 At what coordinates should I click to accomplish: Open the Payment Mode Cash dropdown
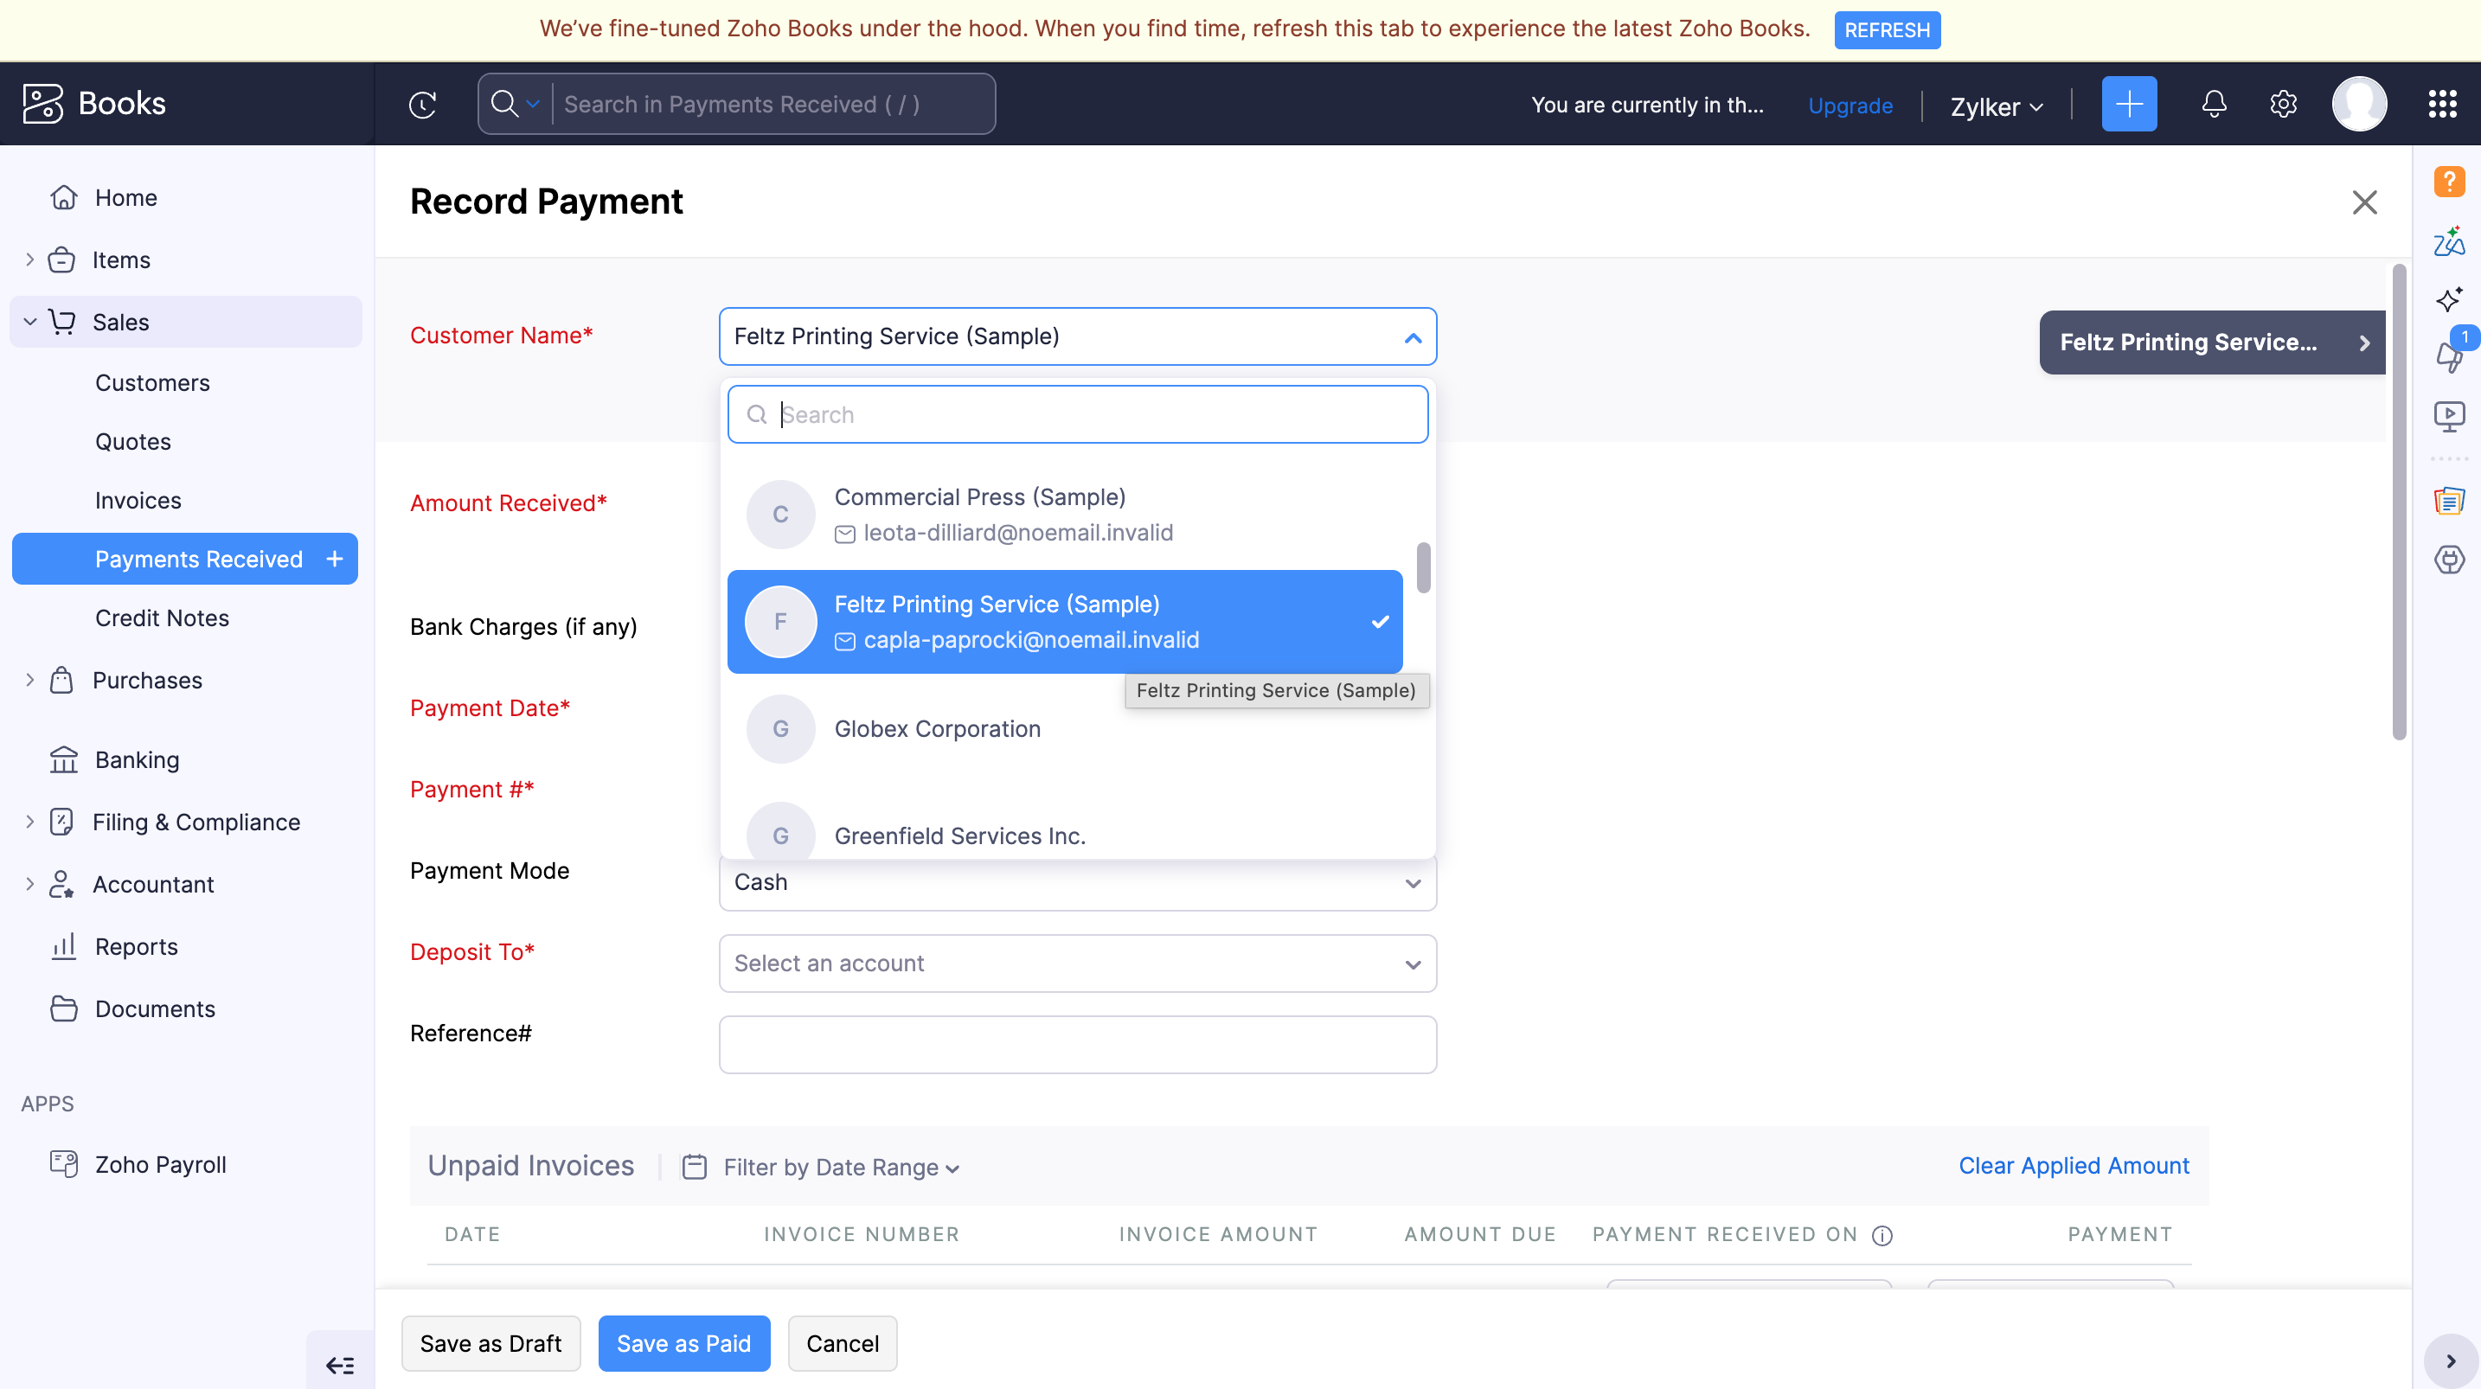click(1077, 882)
